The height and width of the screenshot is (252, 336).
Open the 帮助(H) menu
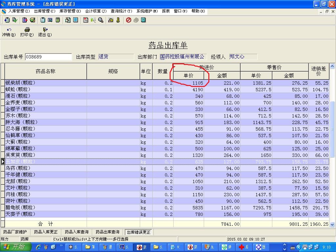tap(198, 11)
